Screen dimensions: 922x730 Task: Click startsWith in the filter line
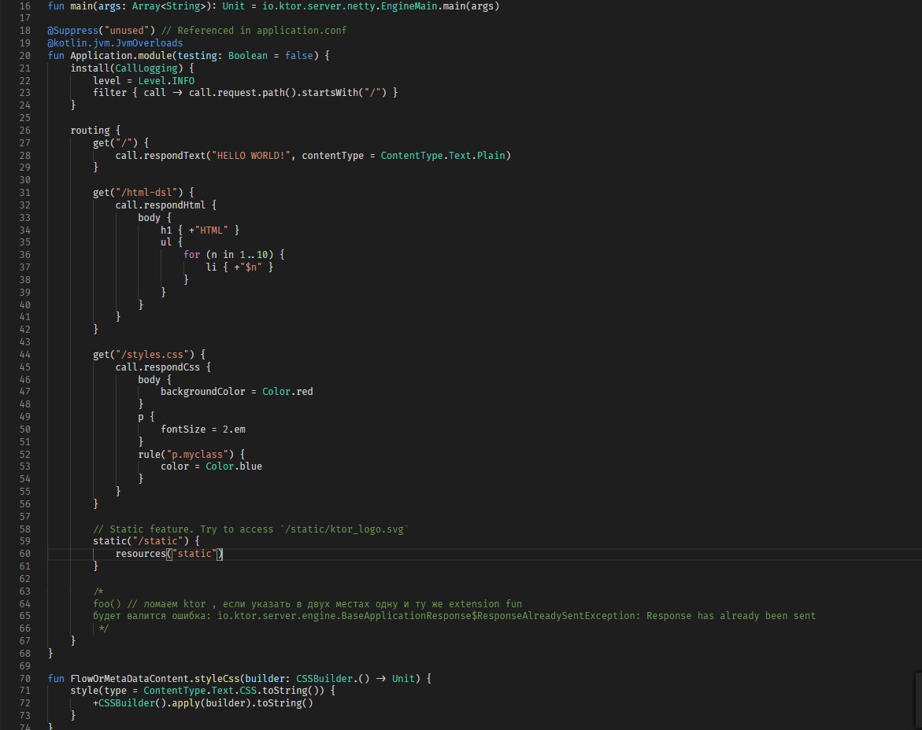point(331,93)
